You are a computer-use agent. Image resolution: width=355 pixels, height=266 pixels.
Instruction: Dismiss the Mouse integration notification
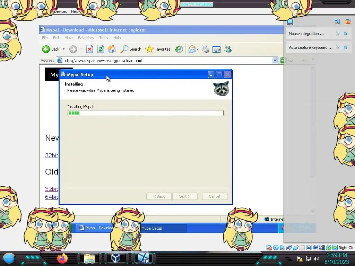pos(346,34)
